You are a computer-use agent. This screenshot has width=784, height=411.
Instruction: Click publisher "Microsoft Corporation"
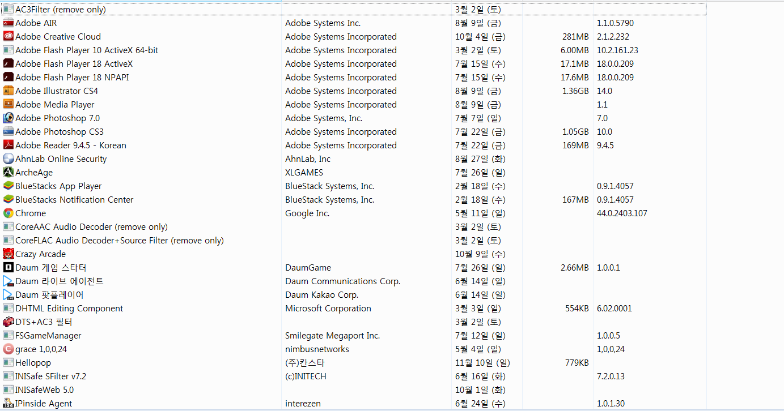click(328, 309)
